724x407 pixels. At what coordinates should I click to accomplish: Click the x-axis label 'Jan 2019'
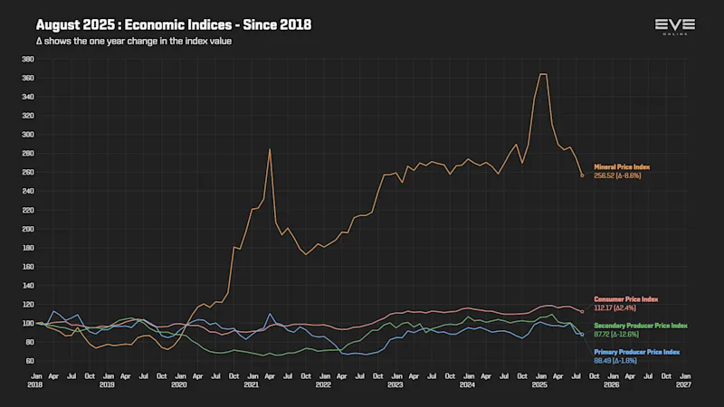coord(107,381)
